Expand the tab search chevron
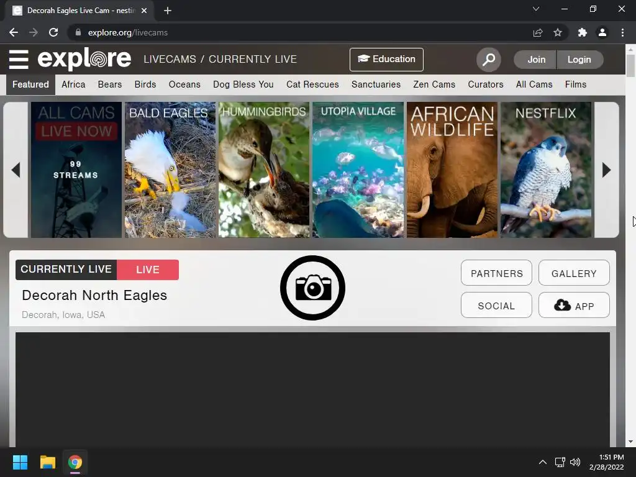 536,9
